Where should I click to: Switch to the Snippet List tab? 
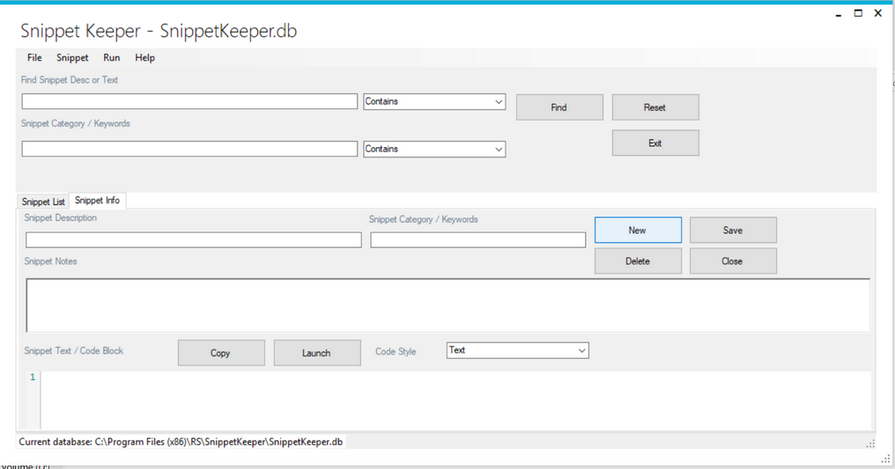(43, 202)
